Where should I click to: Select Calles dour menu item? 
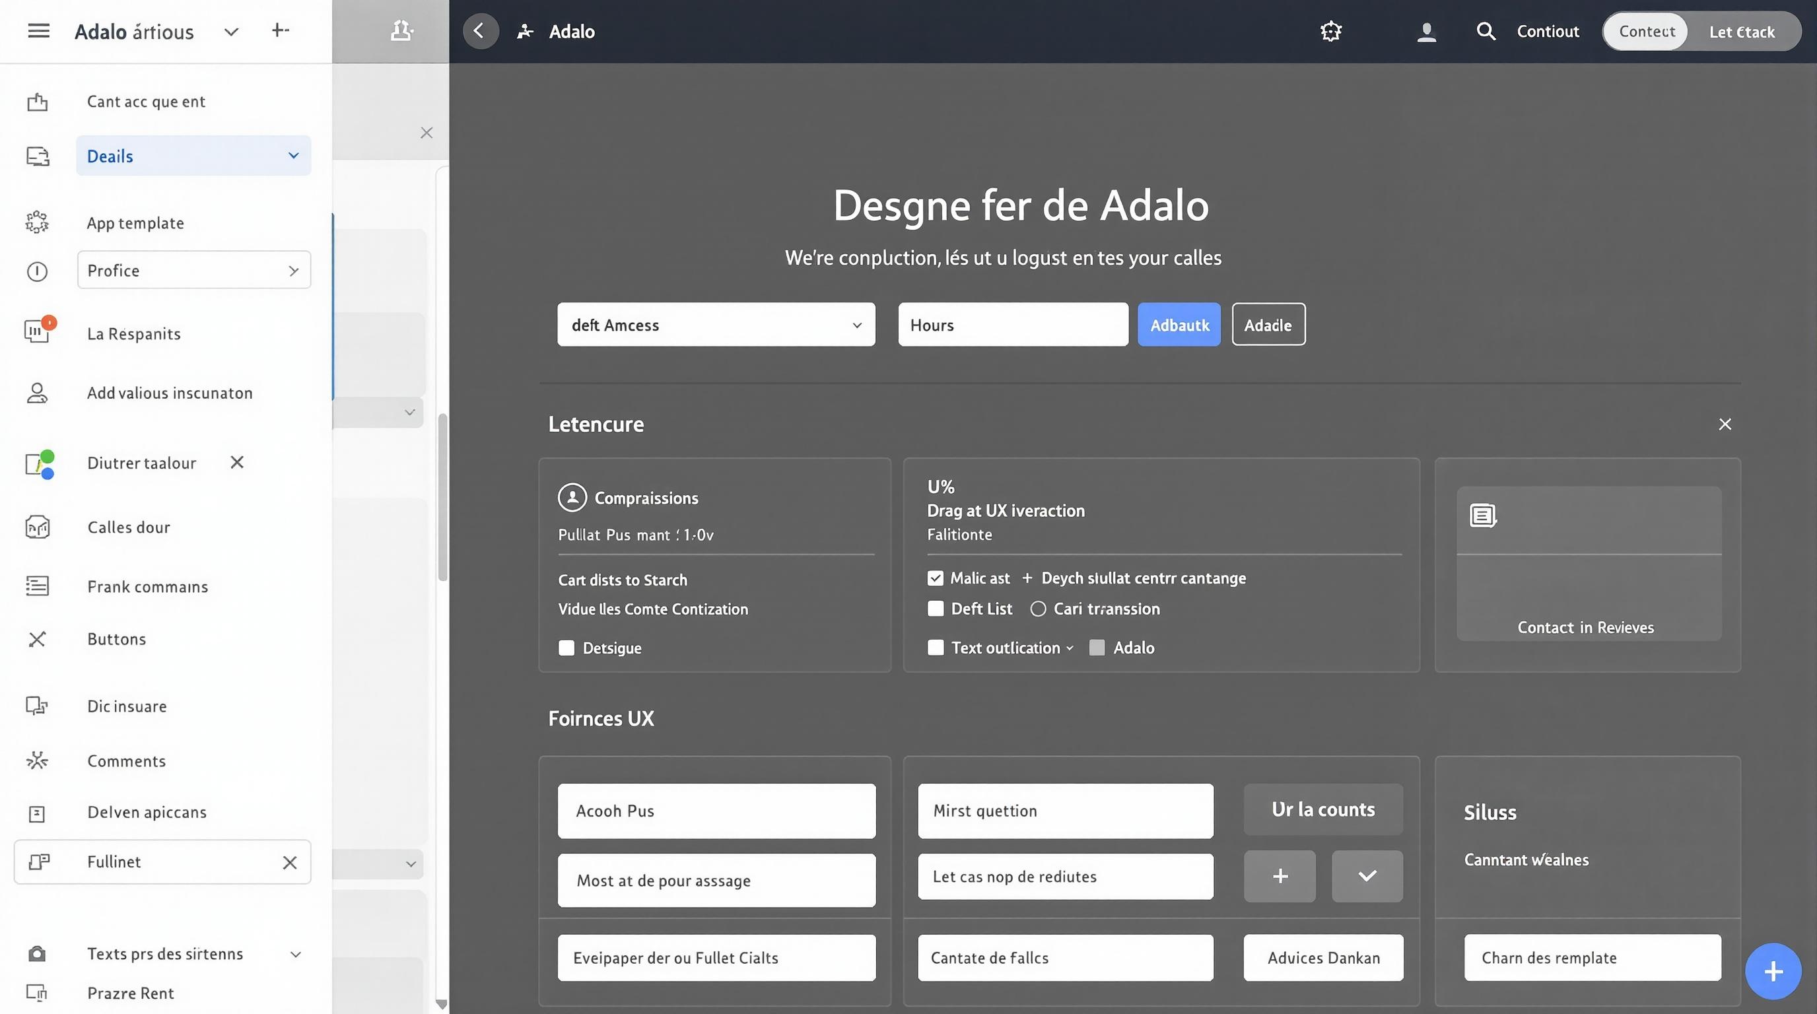pos(128,527)
